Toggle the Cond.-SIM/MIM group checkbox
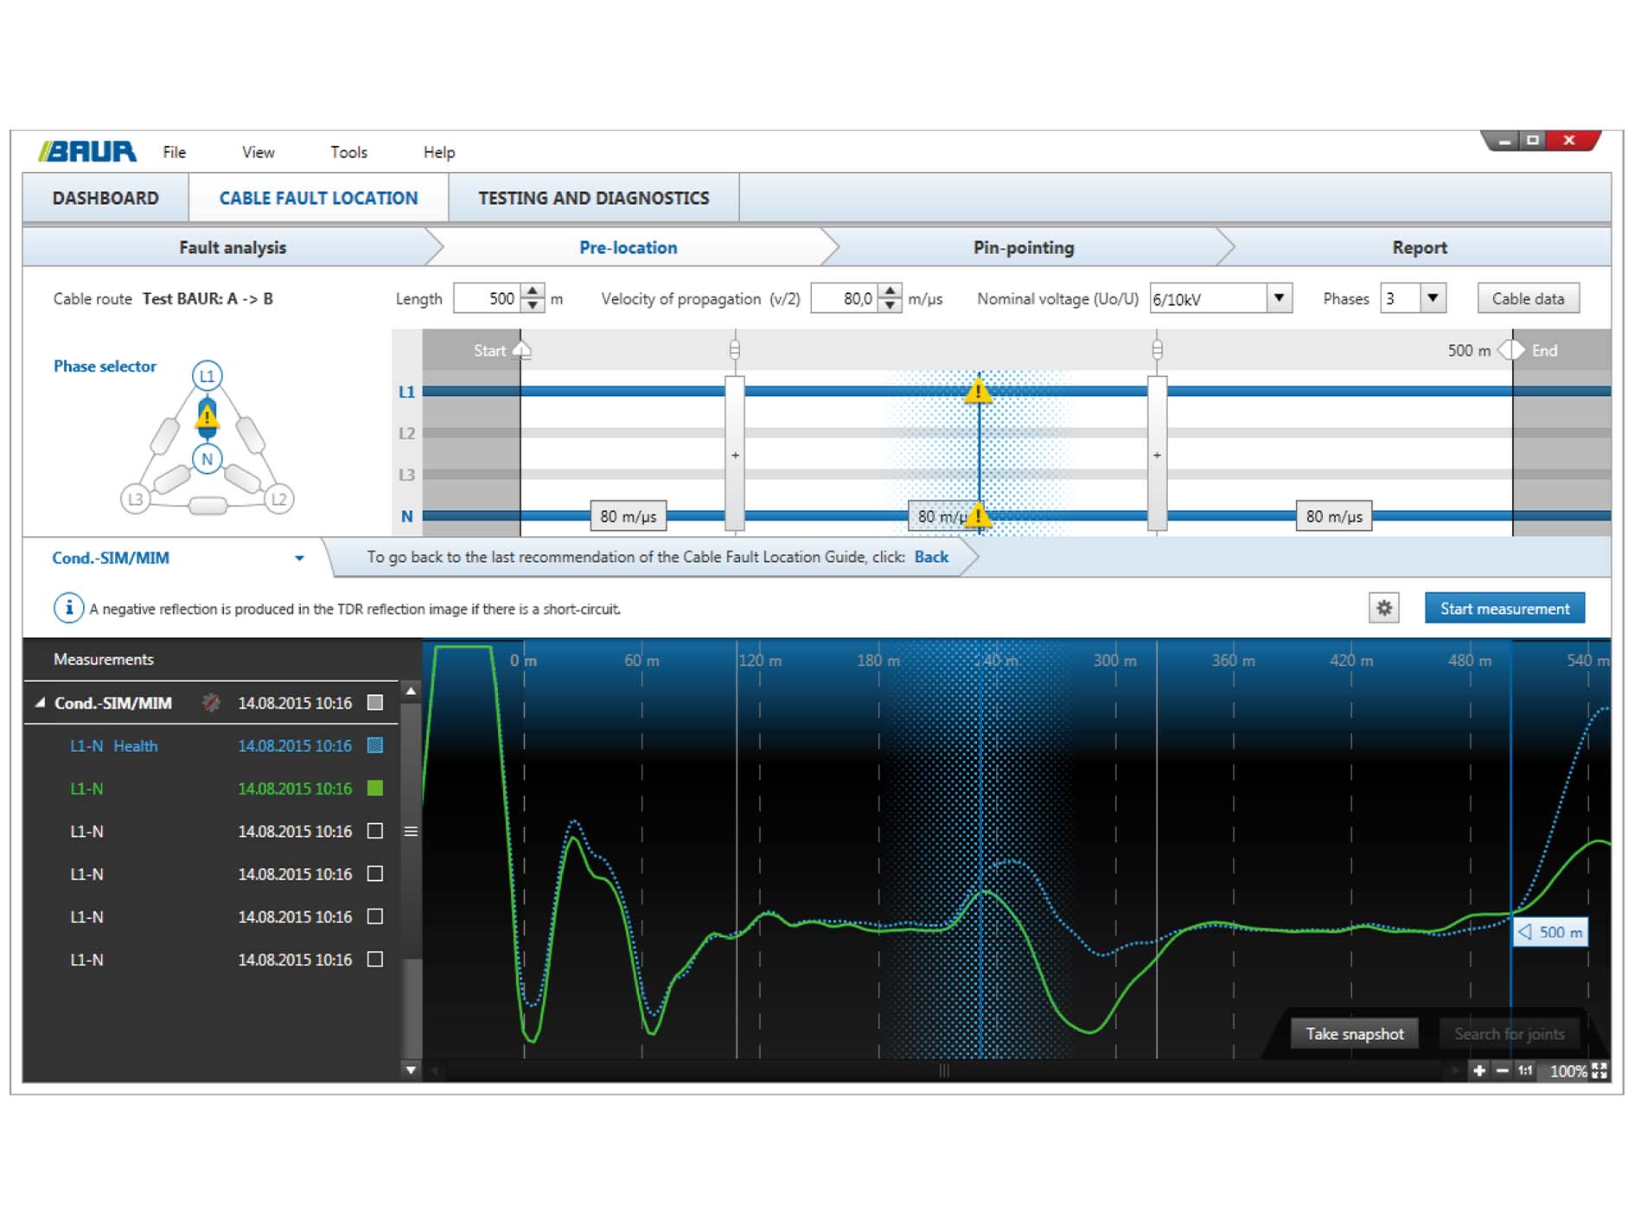 click(375, 703)
